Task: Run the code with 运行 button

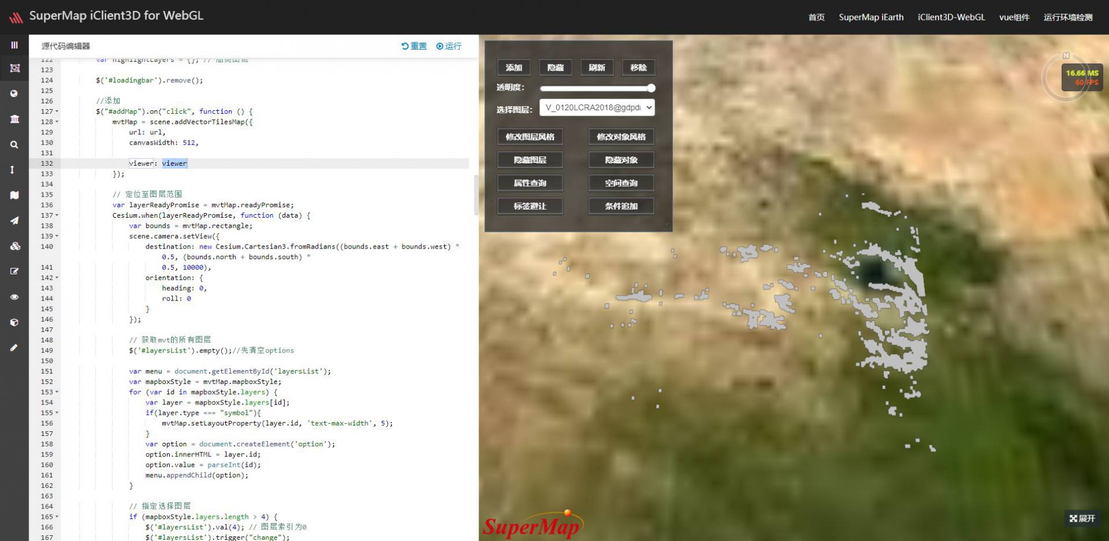Action: point(449,46)
